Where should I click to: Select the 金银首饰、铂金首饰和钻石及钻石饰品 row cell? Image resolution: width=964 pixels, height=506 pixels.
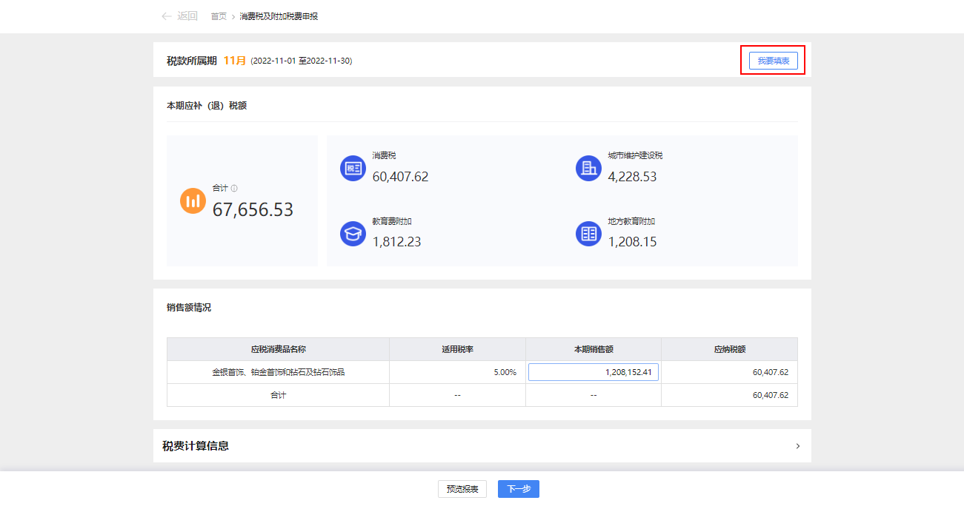tap(278, 372)
